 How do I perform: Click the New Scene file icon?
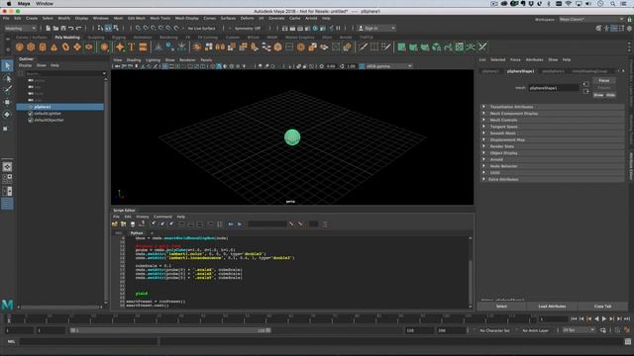coord(49,29)
